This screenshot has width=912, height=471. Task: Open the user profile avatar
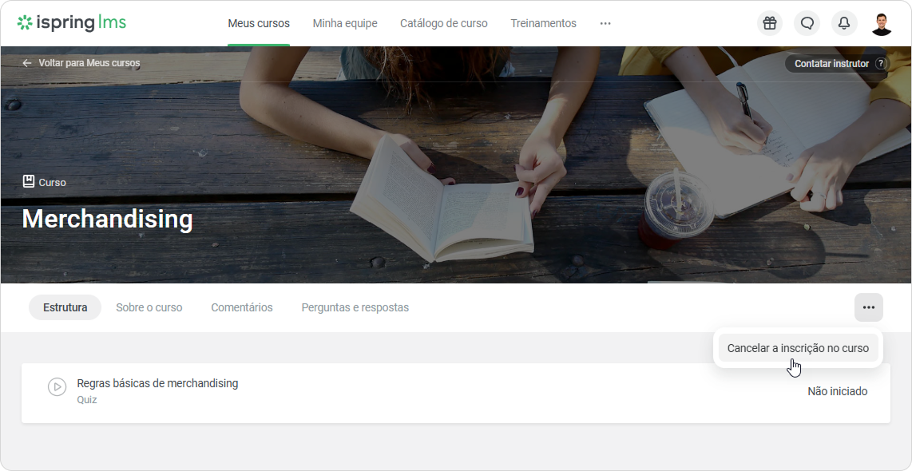point(881,24)
